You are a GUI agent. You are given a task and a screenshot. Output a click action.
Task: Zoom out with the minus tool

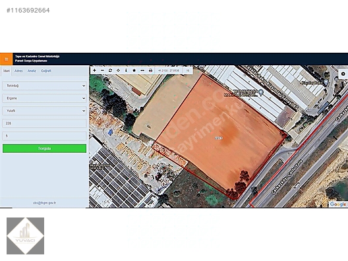[x=102, y=71]
